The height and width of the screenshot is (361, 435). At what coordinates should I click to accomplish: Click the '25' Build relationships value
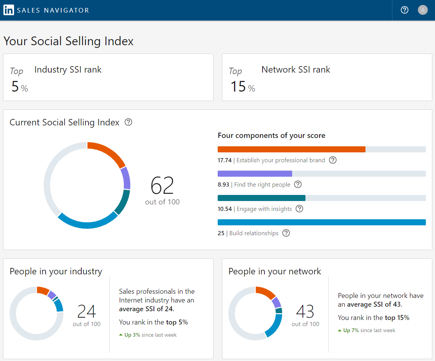pyautogui.click(x=221, y=233)
